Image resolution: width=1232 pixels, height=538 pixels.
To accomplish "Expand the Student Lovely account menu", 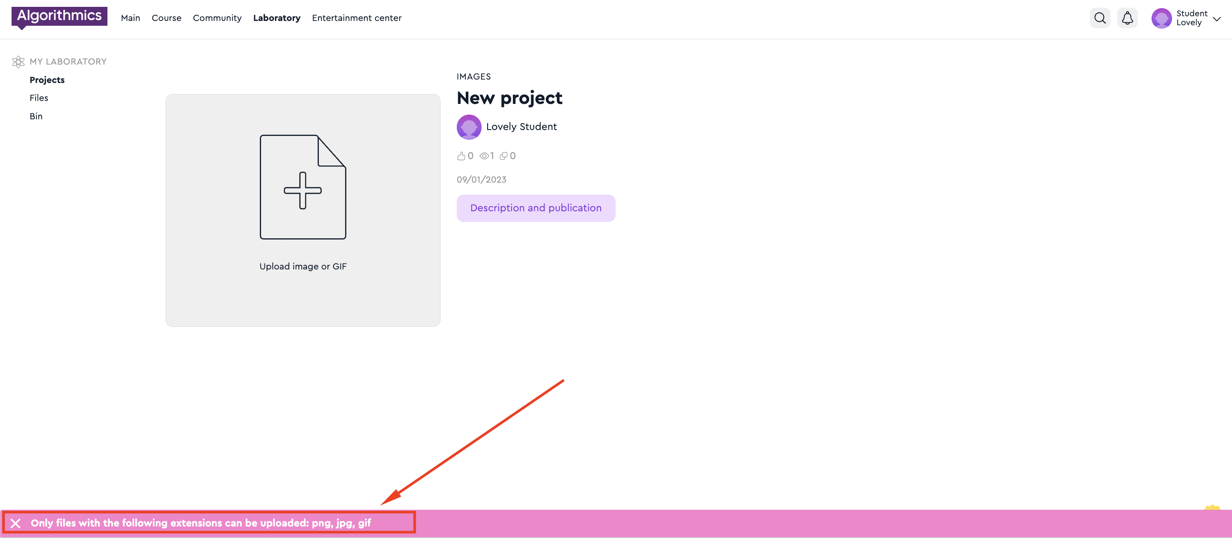I will (1216, 19).
